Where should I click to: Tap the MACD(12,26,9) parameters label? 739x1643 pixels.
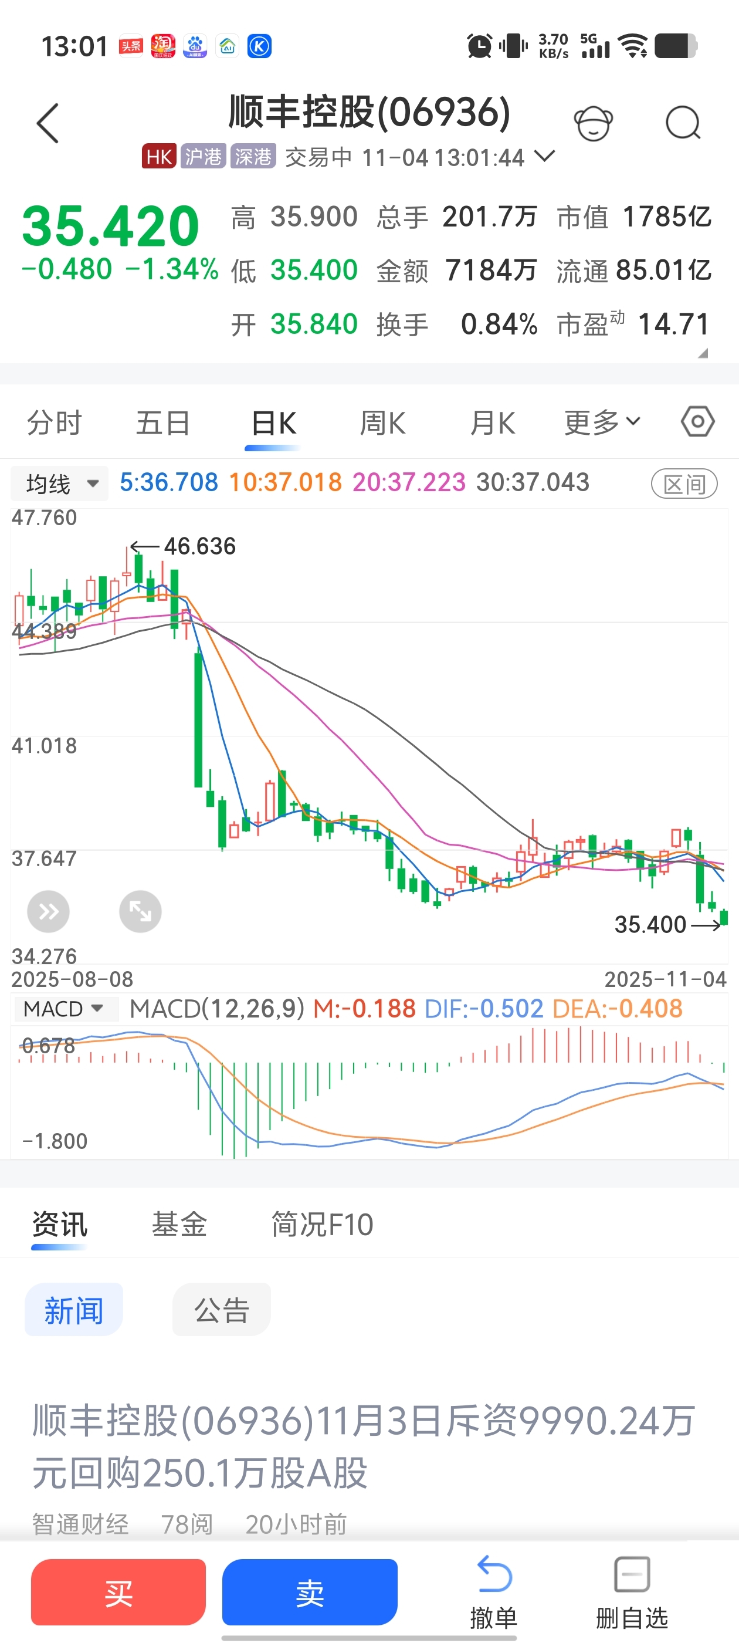point(218,1008)
